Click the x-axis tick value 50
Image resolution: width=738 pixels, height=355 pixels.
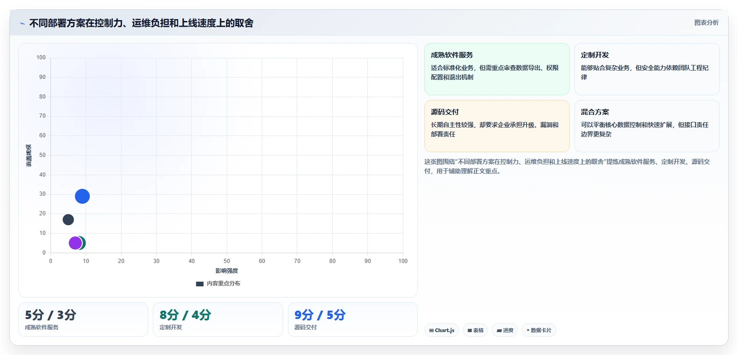(227, 261)
